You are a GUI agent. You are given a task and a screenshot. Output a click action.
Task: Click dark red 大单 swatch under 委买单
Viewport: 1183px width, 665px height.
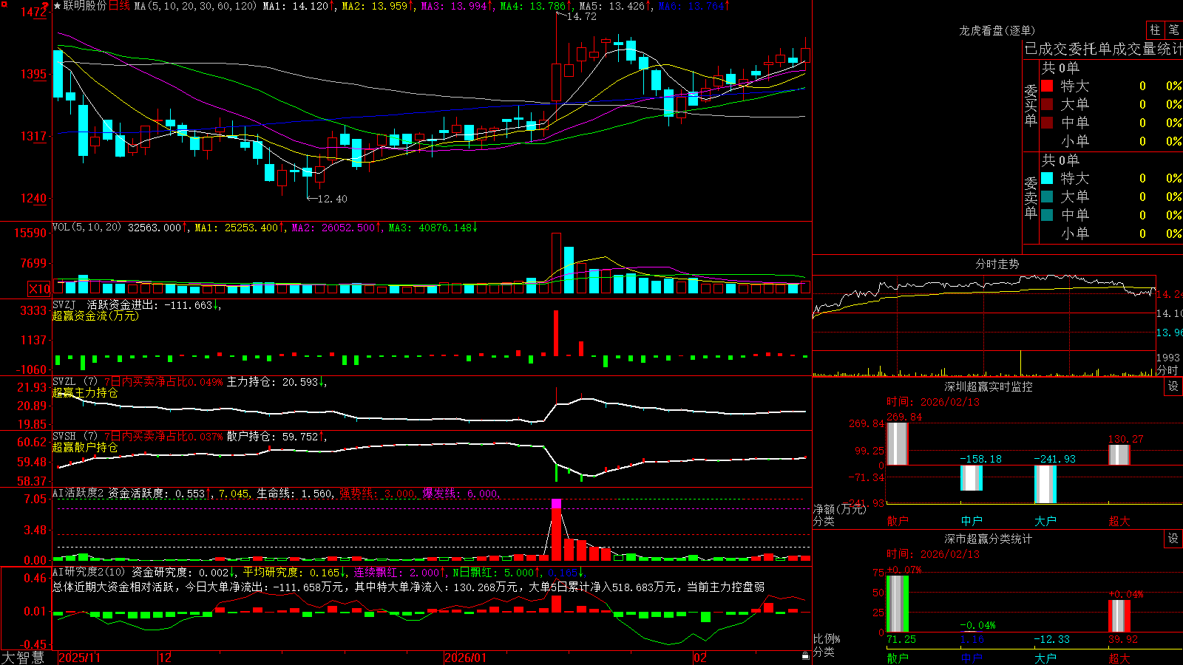(1047, 104)
